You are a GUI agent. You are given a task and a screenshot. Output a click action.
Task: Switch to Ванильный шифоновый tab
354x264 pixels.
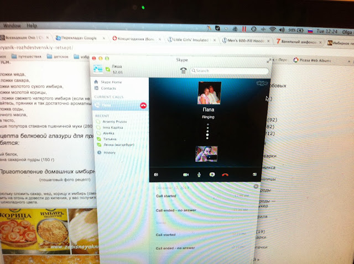[299, 42]
